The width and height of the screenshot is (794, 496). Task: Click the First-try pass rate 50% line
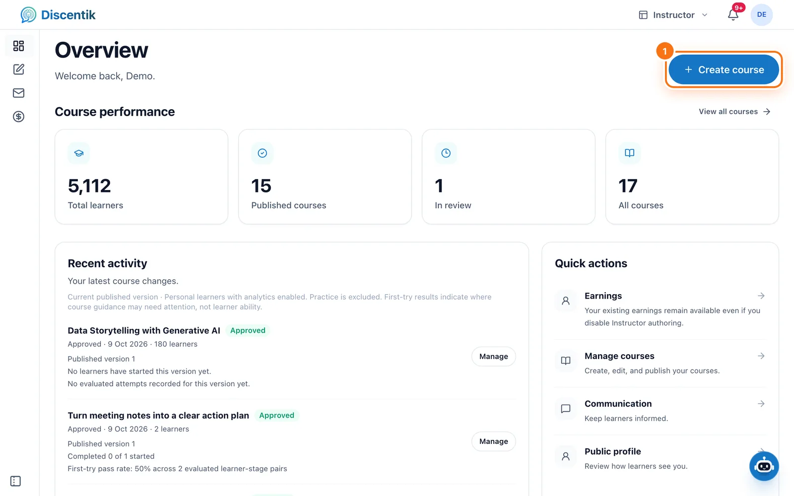pyautogui.click(x=177, y=469)
